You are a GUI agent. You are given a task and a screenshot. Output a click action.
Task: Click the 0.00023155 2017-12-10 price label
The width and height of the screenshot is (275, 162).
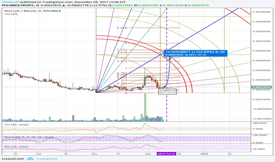168,91
